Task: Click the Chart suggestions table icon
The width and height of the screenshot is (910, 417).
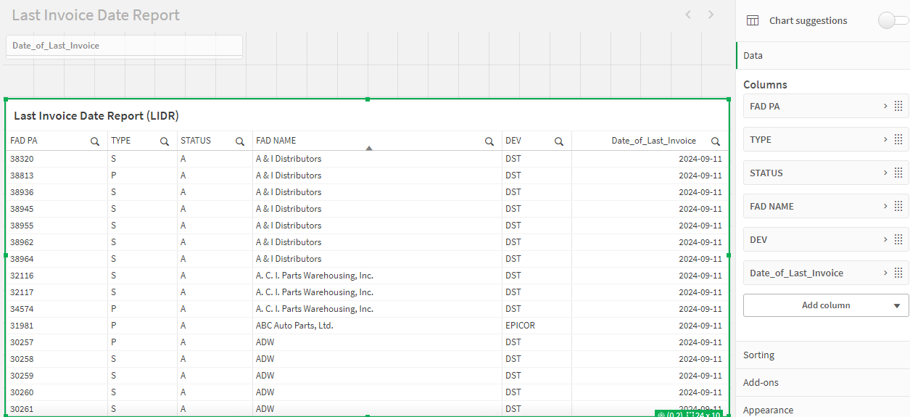Action: pos(753,20)
